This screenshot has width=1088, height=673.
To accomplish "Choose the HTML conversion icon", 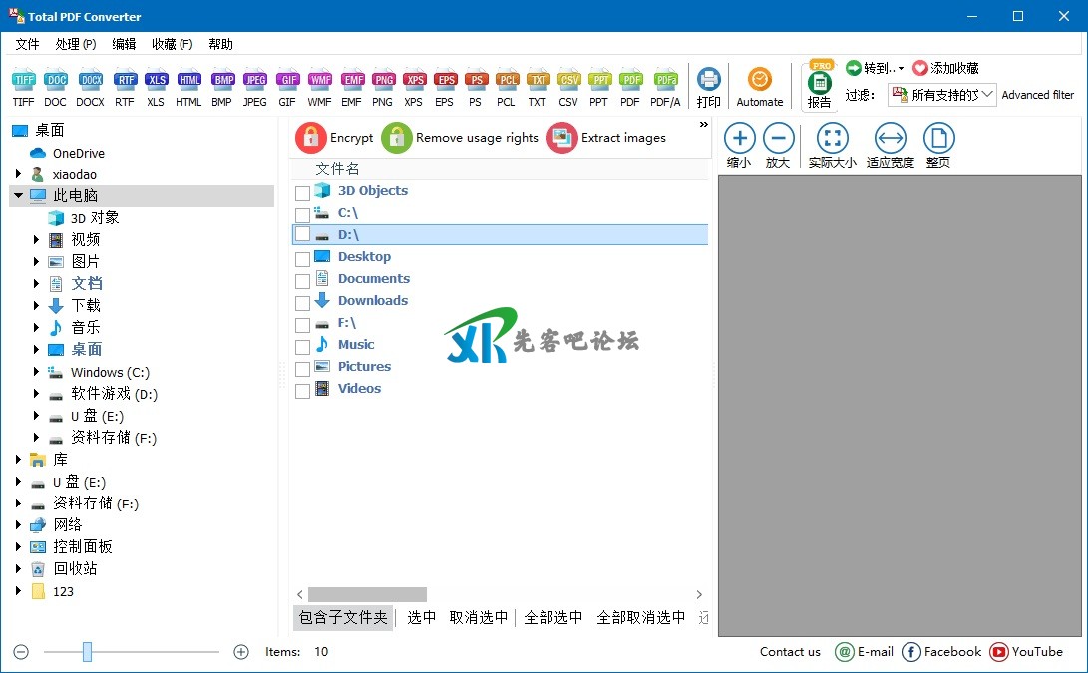I will tap(188, 81).
